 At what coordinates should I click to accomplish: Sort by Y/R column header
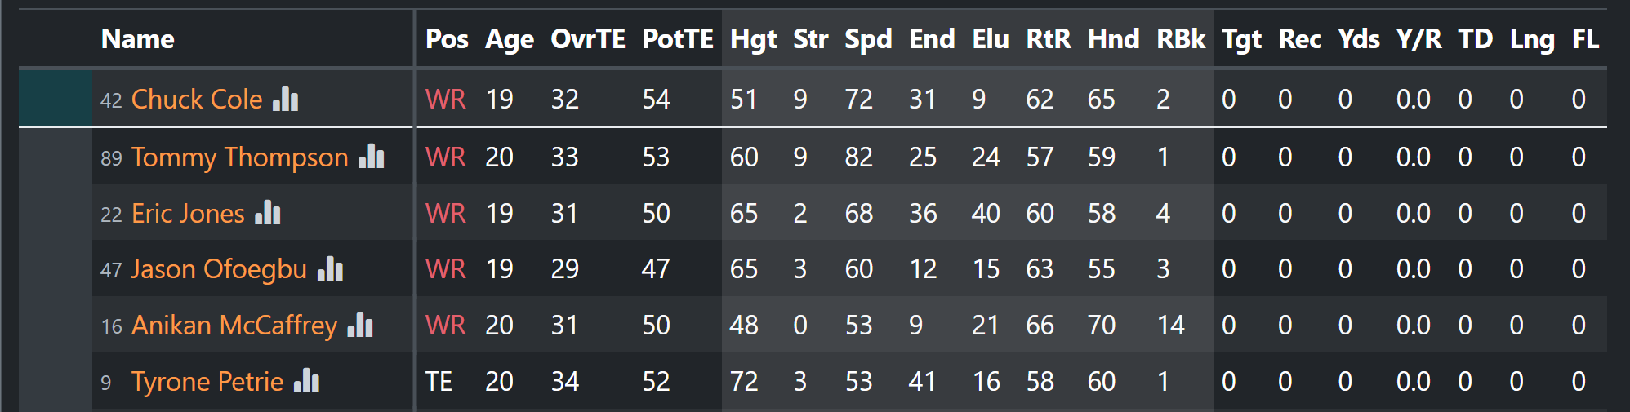point(1418,39)
